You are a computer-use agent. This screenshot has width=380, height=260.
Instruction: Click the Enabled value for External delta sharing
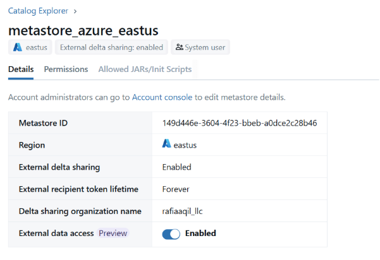(176, 167)
